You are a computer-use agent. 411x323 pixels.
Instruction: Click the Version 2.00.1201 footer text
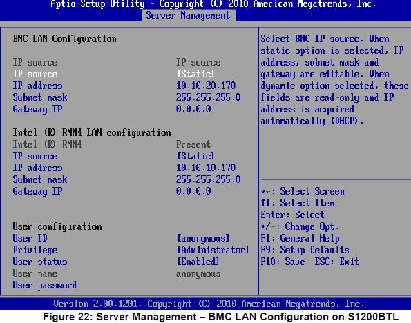coord(209,304)
